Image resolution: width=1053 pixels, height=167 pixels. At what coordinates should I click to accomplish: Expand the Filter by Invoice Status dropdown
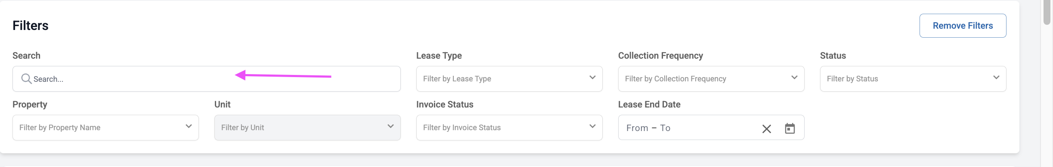(x=509, y=128)
